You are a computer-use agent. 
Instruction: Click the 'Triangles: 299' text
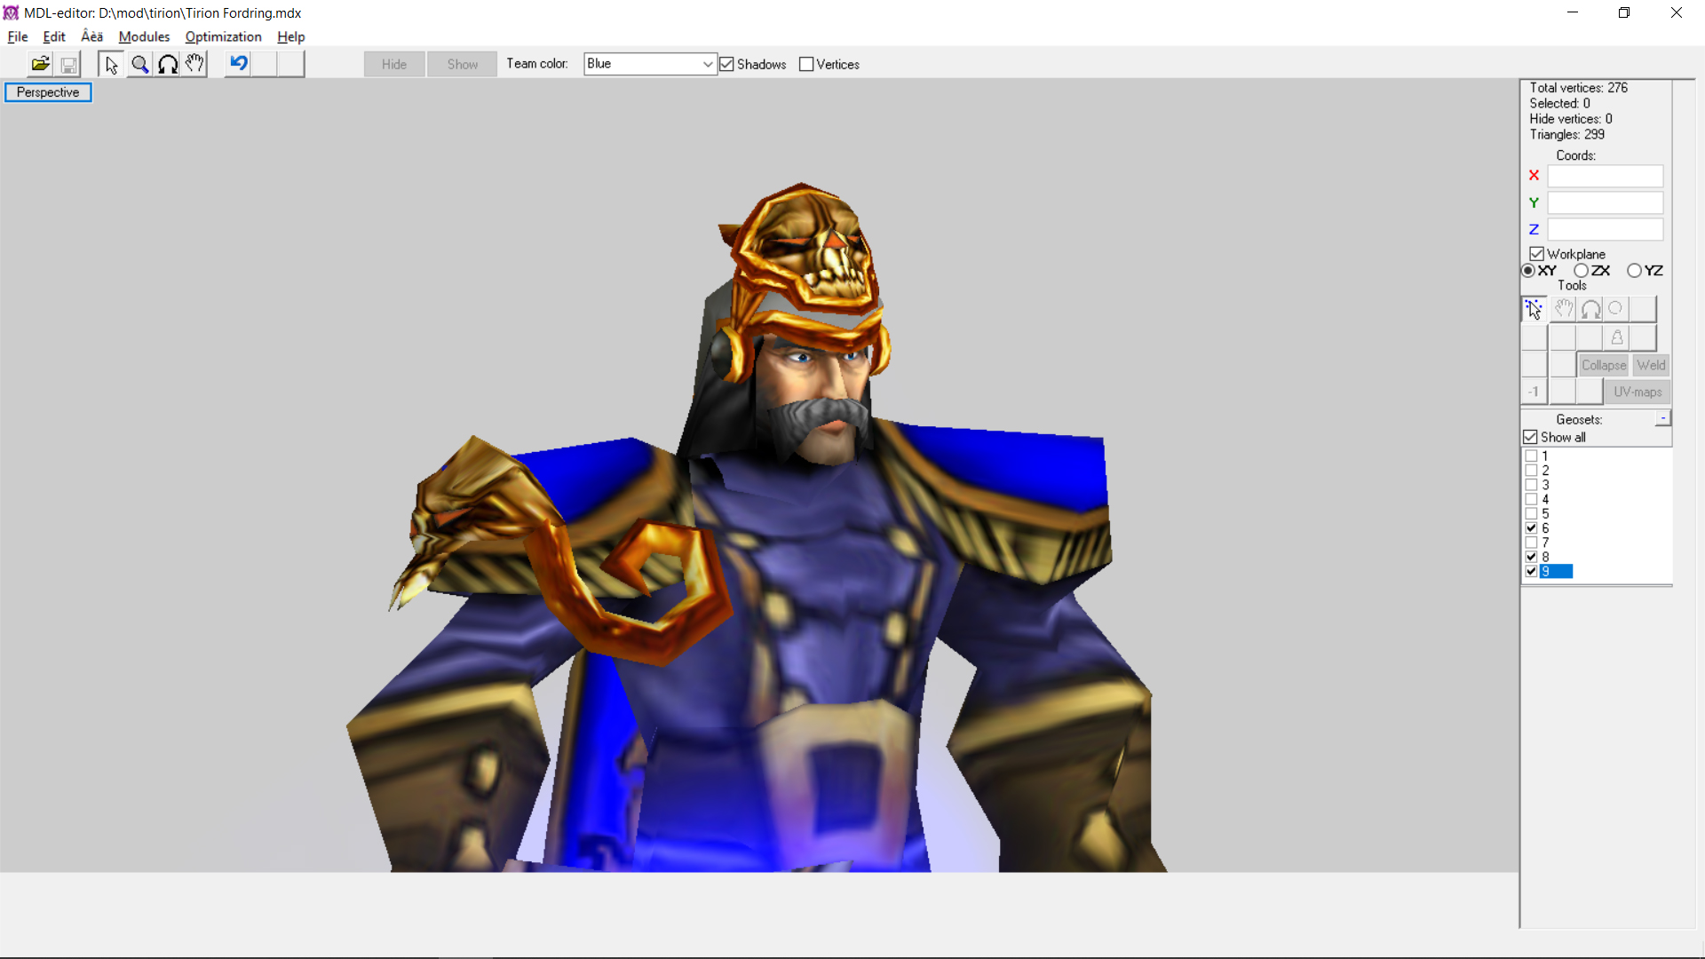tap(1566, 135)
